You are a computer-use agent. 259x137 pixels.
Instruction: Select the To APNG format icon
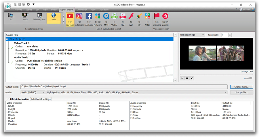pos(147,20)
